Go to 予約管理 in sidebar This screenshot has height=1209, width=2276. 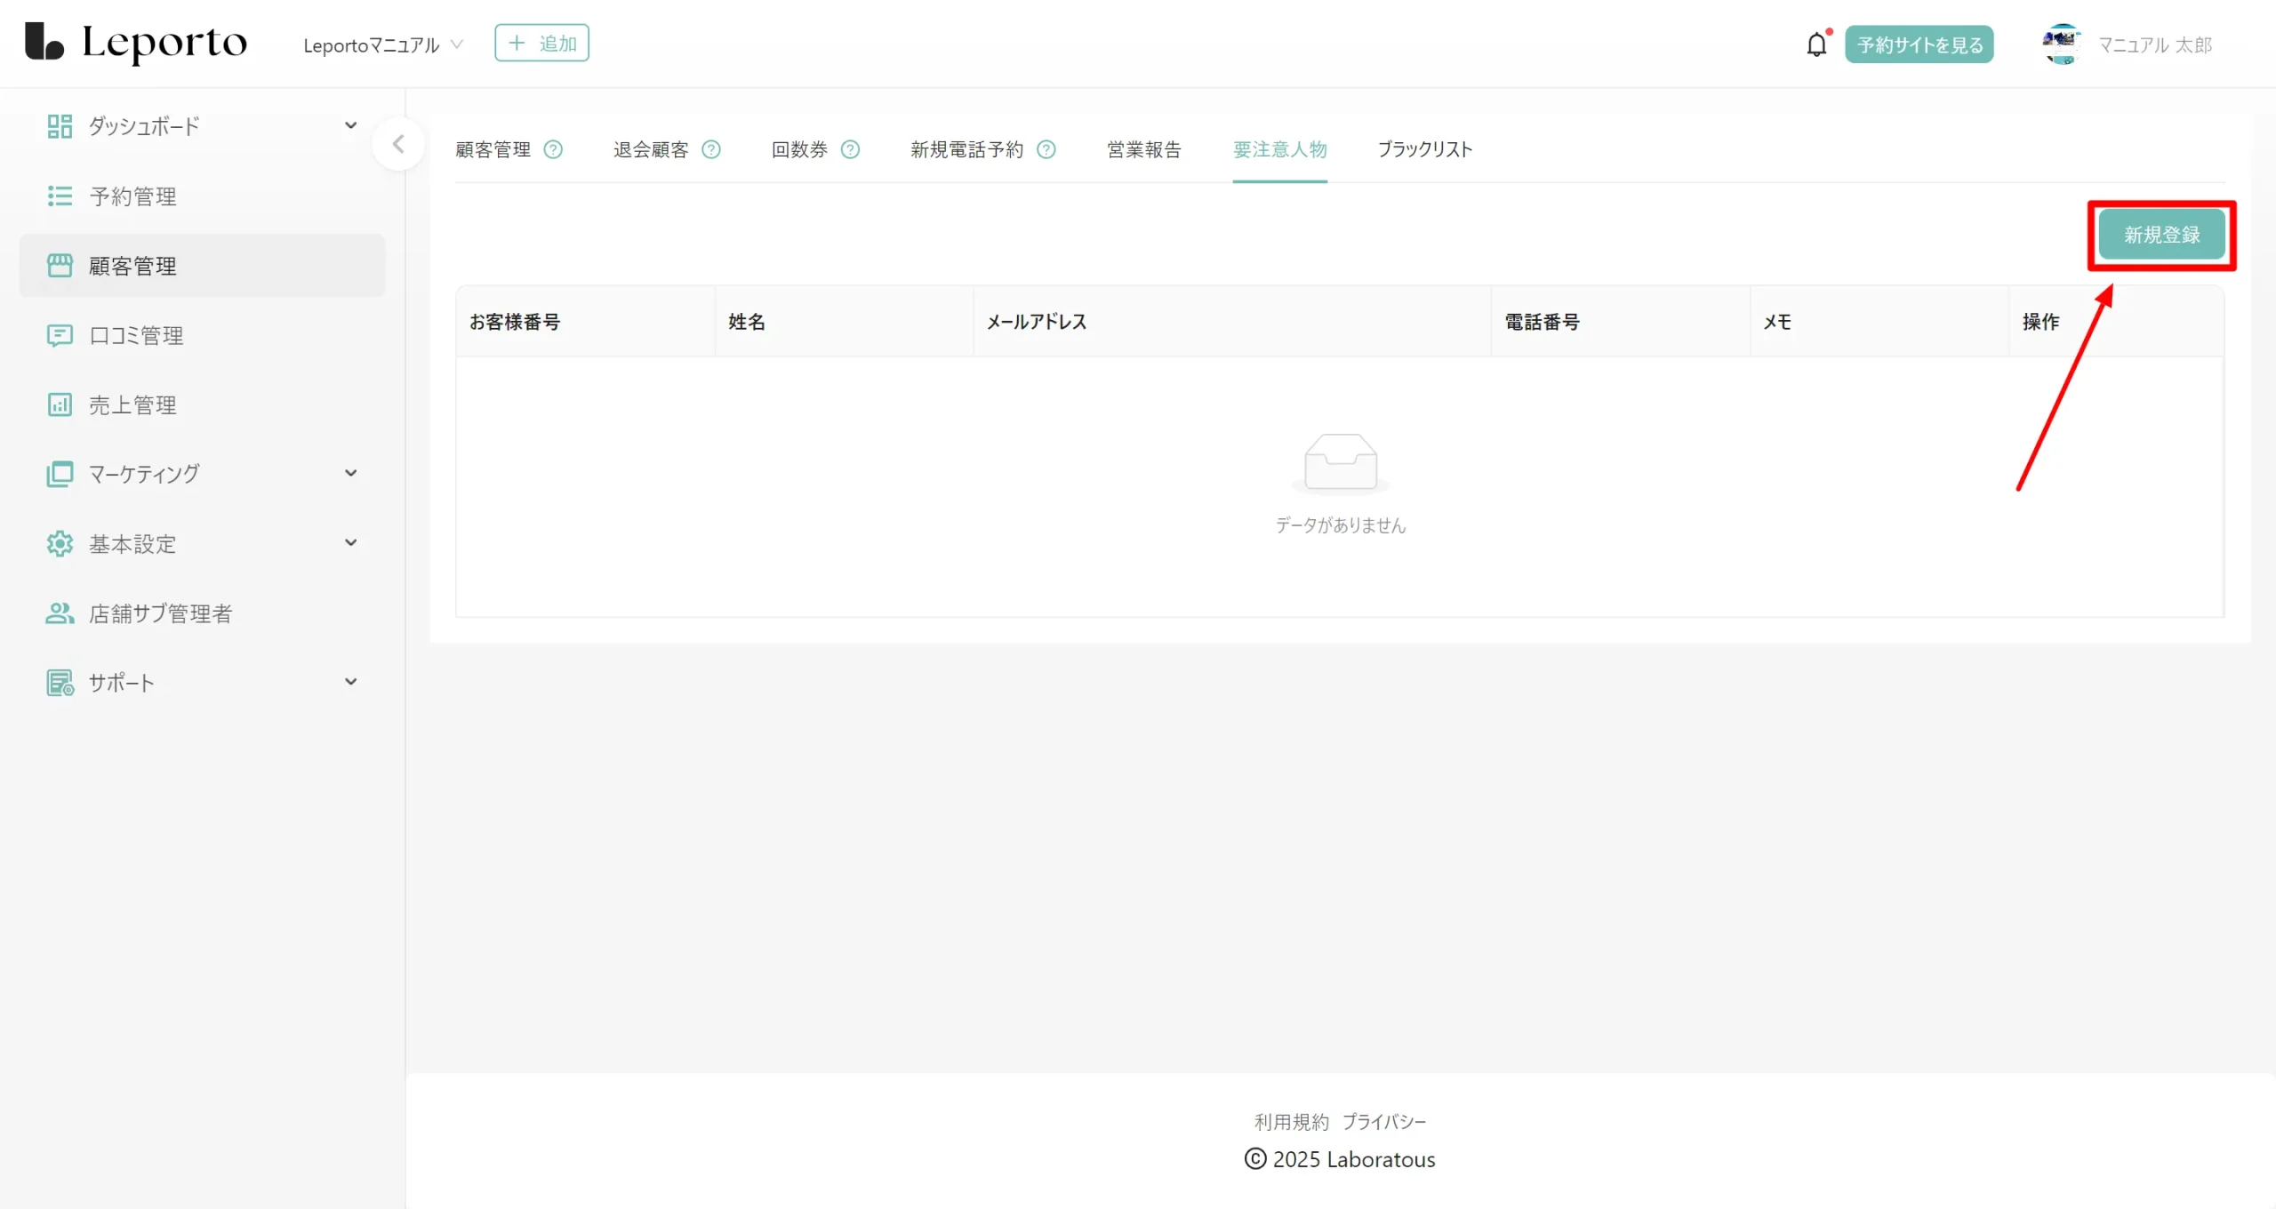point(202,196)
